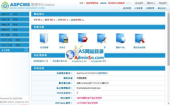170x105 pixels.
Task: Open the 更改系统参数 tools folder icon
Action: click(x=140, y=39)
